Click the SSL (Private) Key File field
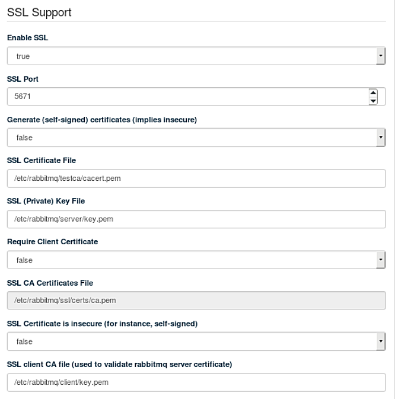The width and height of the screenshot is (395, 399). [196, 219]
